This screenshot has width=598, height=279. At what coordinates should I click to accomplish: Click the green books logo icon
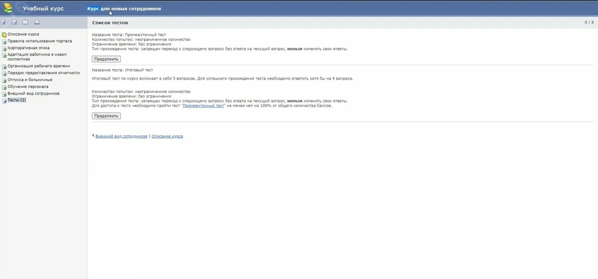[8, 8]
